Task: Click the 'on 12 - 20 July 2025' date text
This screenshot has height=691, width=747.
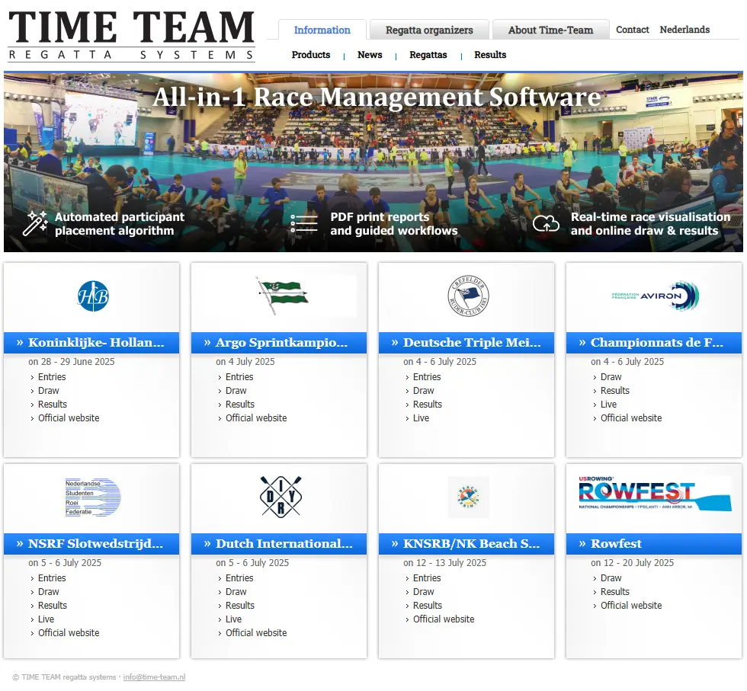Action: pos(632,563)
